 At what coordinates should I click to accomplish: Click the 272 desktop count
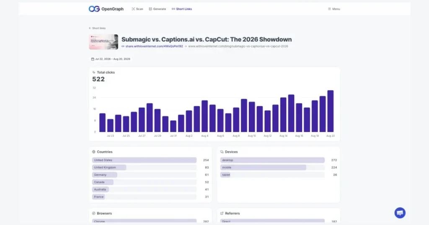(x=334, y=160)
